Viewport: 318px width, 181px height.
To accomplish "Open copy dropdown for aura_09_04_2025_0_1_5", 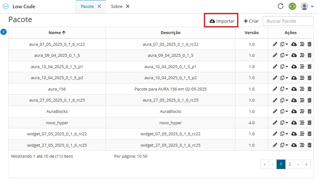I will (x=284, y=55).
